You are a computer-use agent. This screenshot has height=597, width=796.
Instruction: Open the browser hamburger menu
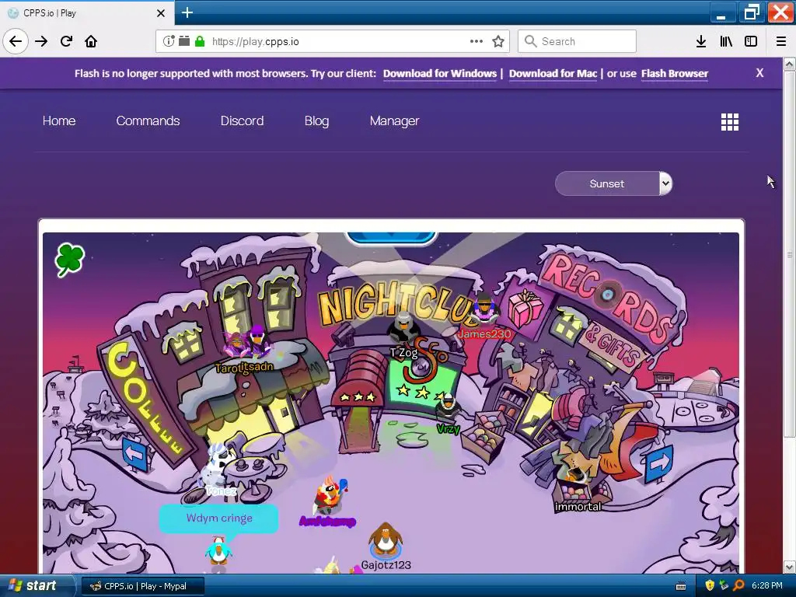781,41
